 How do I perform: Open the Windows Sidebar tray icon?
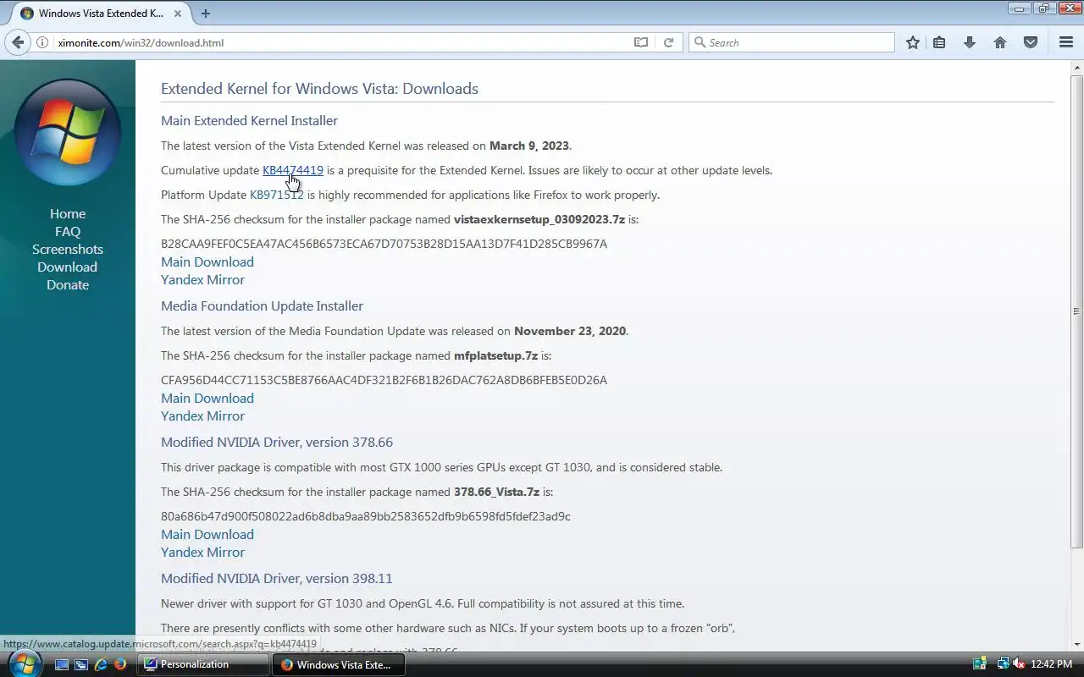980,664
